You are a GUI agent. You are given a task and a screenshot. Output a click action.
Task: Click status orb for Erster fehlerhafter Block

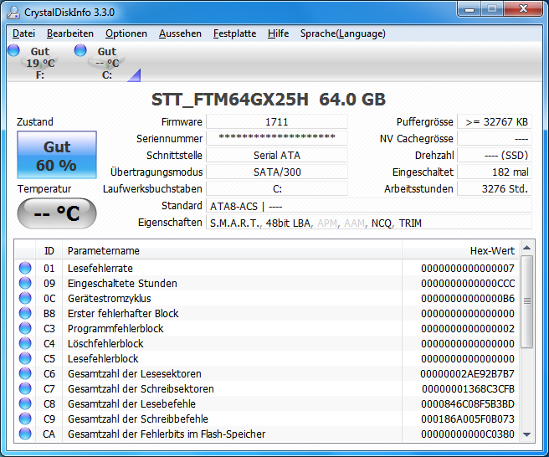coord(25,313)
